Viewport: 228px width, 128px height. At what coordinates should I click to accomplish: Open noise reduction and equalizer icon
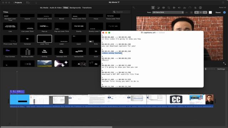[185, 8]
